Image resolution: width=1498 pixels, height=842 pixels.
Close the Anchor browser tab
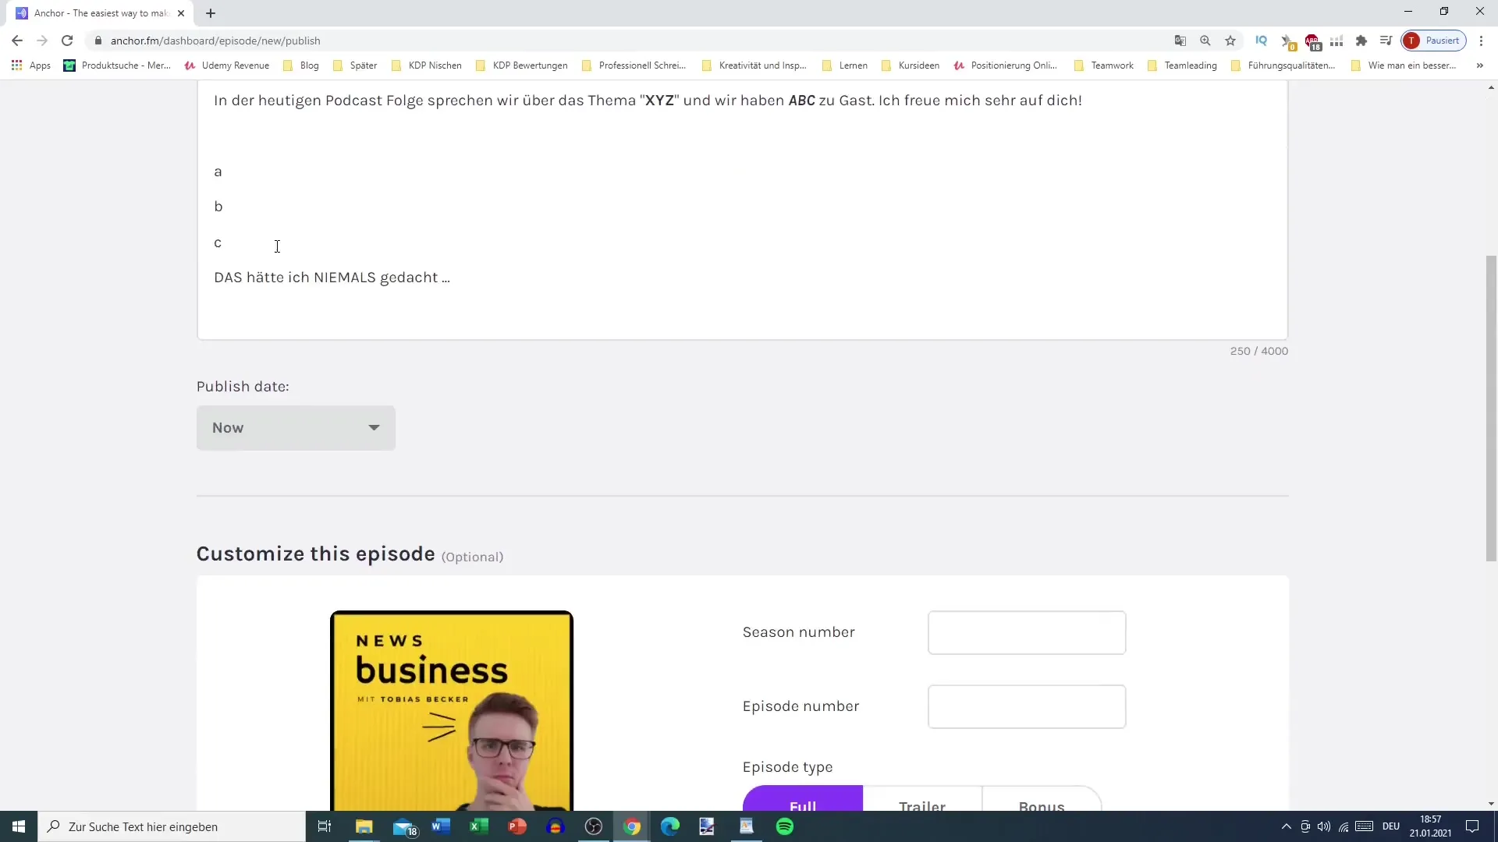click(181, 13)
